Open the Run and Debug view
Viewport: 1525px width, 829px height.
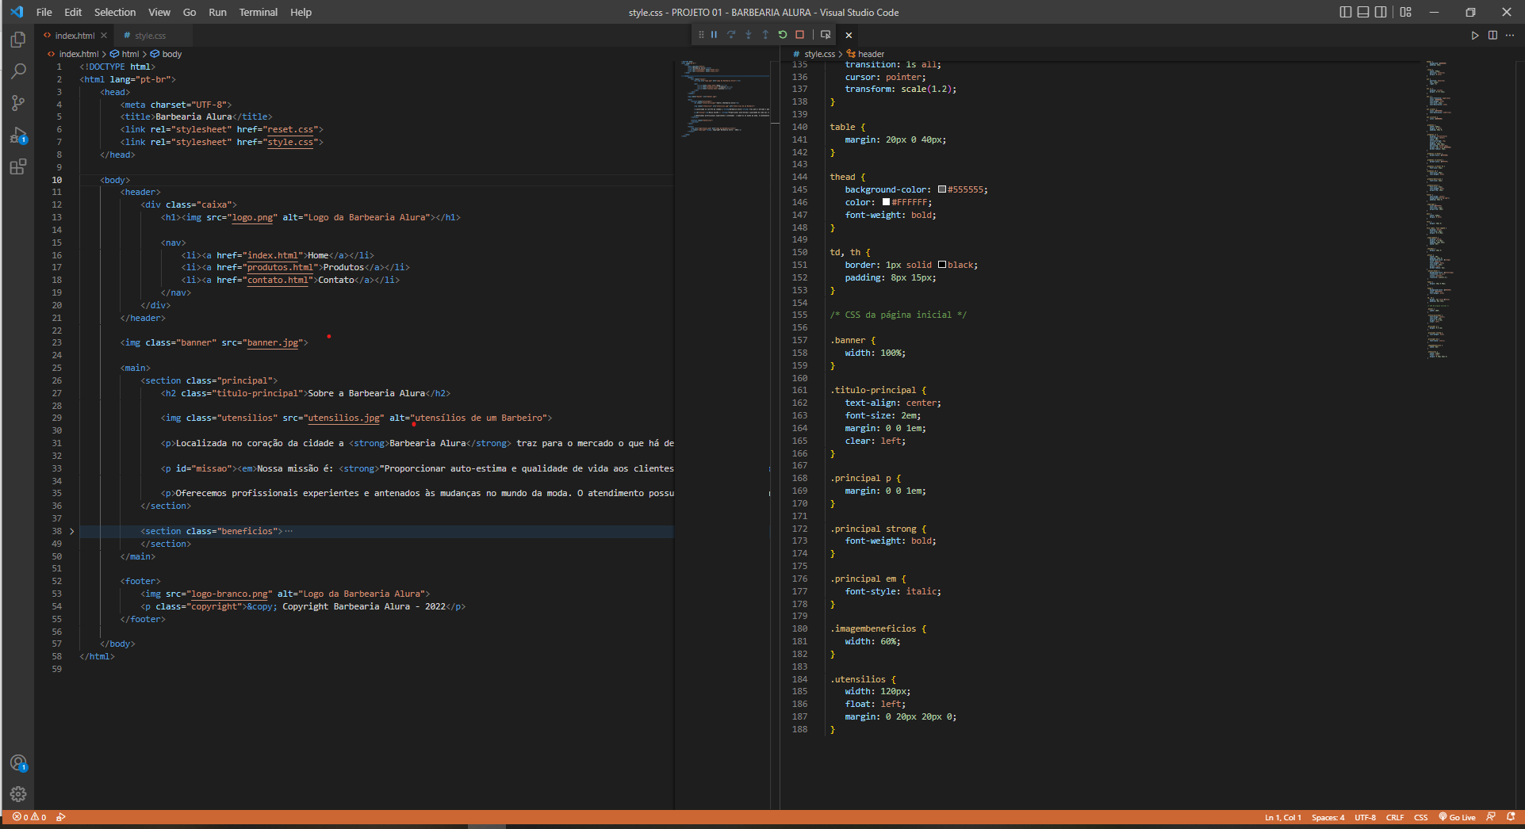[x=18, y=136]
